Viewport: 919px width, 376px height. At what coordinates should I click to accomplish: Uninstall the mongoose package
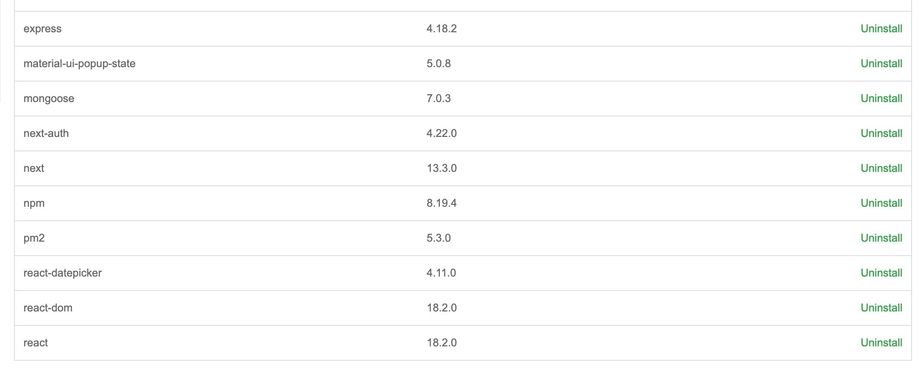pyautogui.click(x=881, y=99)
